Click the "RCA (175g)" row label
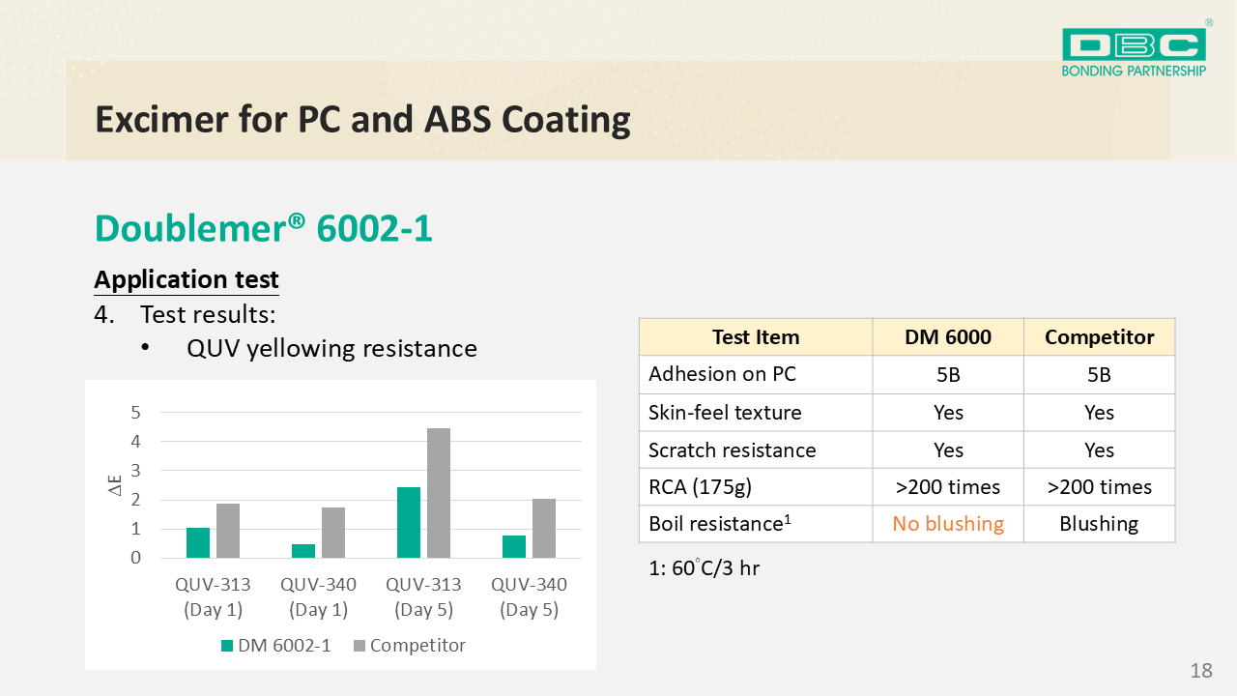Image resolution: width=1237 pixels, height=696 pixels. pos(700,487)
